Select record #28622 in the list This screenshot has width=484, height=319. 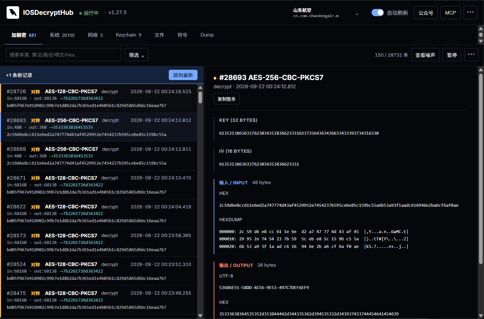coord(99,213)
